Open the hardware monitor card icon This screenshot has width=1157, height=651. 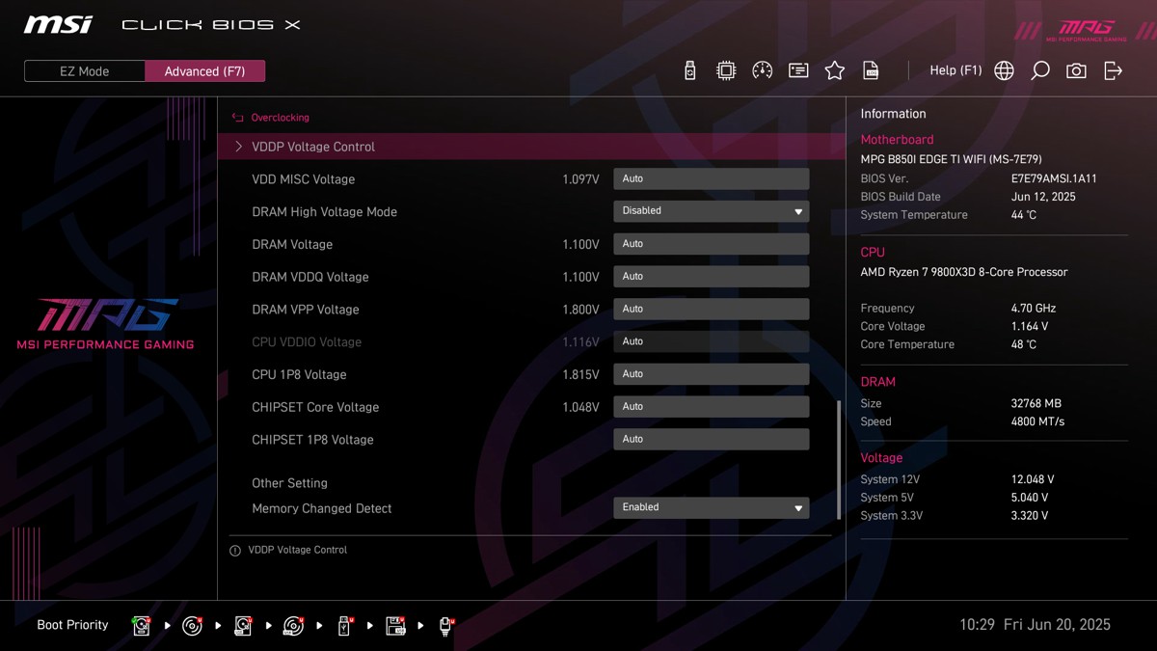(798, 70)
